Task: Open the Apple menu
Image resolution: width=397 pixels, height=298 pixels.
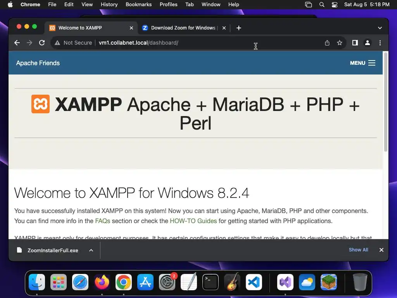Action: click(x=10, y=5)
